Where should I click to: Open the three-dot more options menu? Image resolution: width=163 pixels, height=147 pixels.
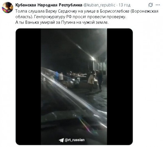[158, 5]
